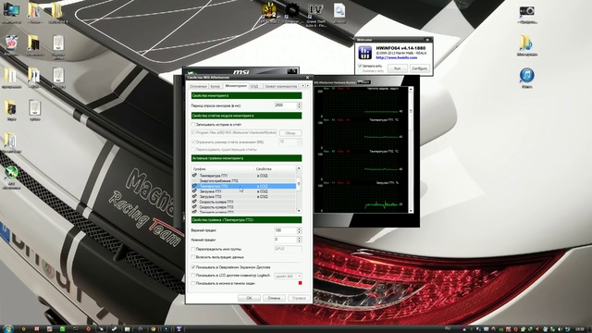
Task: Toggle 'Показывать в Оверлейном Экранном Дисплее'
Action: (x=193, y=267)
